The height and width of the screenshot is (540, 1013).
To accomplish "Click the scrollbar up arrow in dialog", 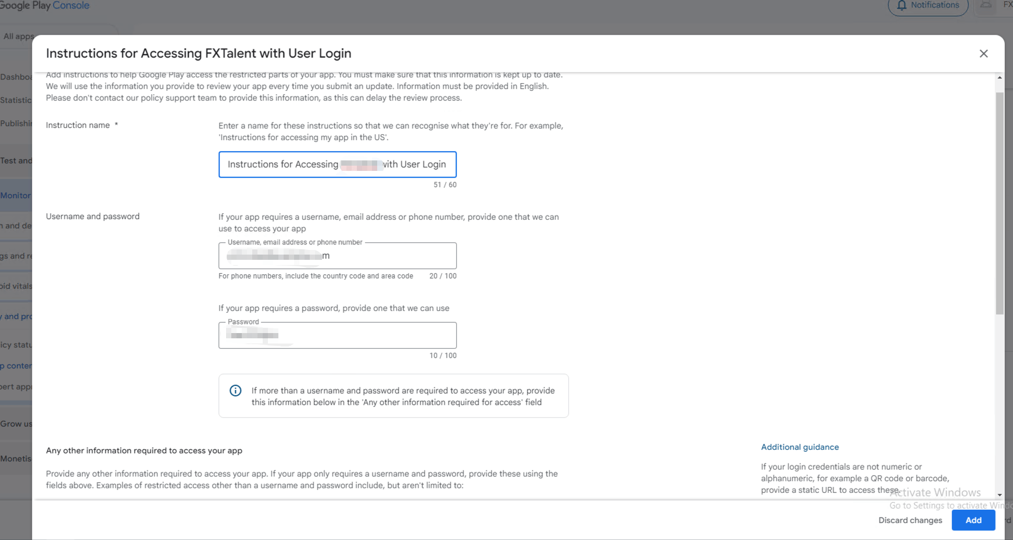I will click(x=1000, y=77).
